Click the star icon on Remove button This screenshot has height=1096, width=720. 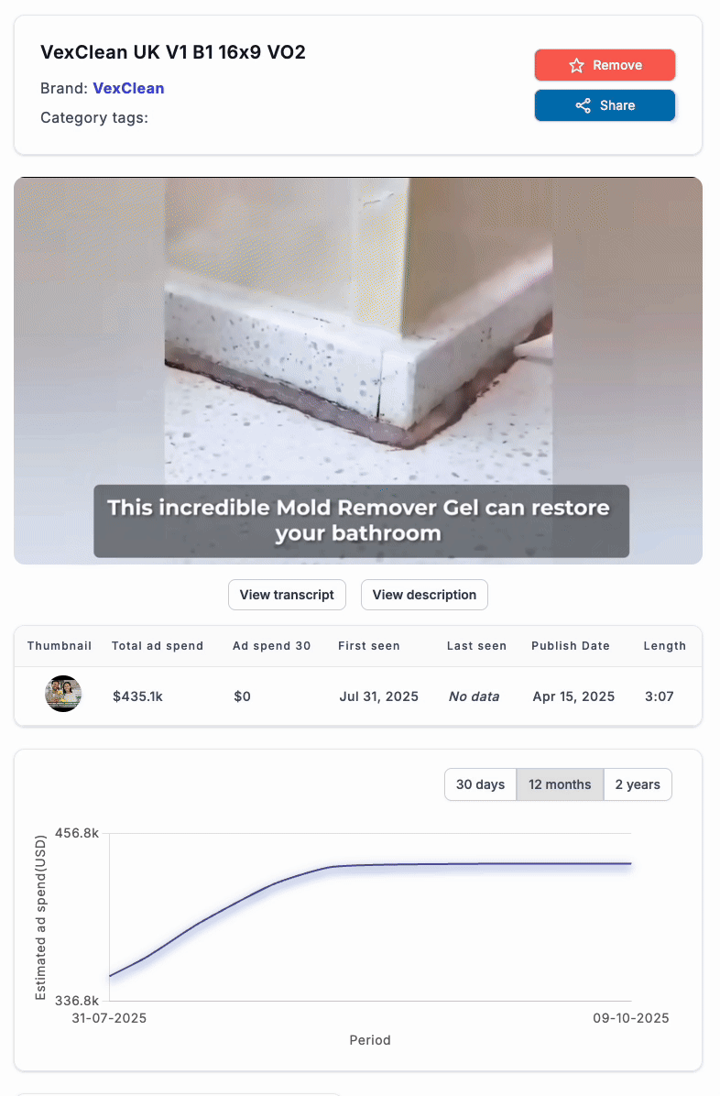click(576, 65)
